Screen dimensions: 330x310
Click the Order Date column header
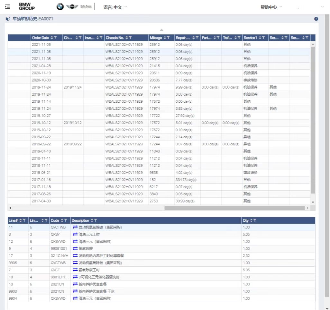pos(47,38)
